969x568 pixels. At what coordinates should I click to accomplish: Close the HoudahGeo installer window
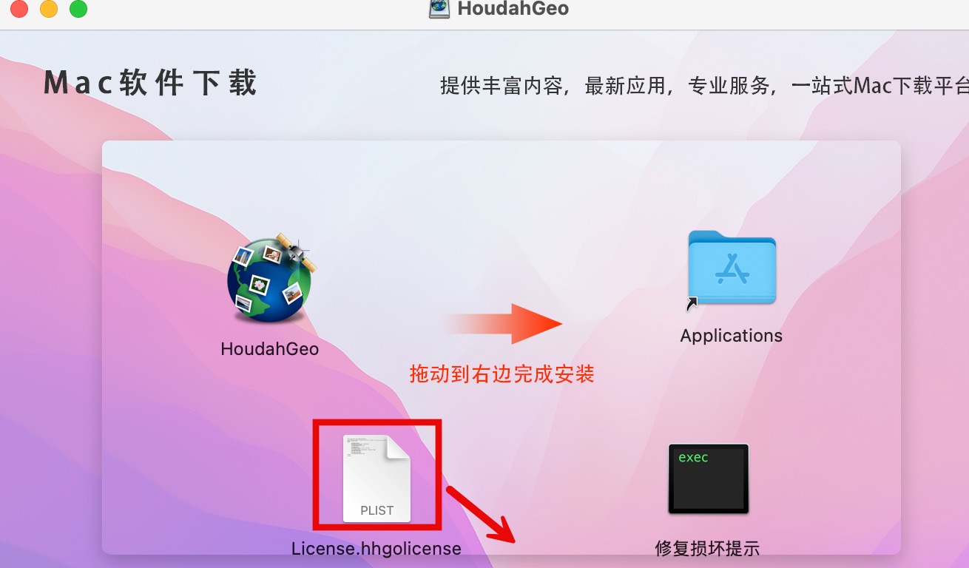point(19,9)
